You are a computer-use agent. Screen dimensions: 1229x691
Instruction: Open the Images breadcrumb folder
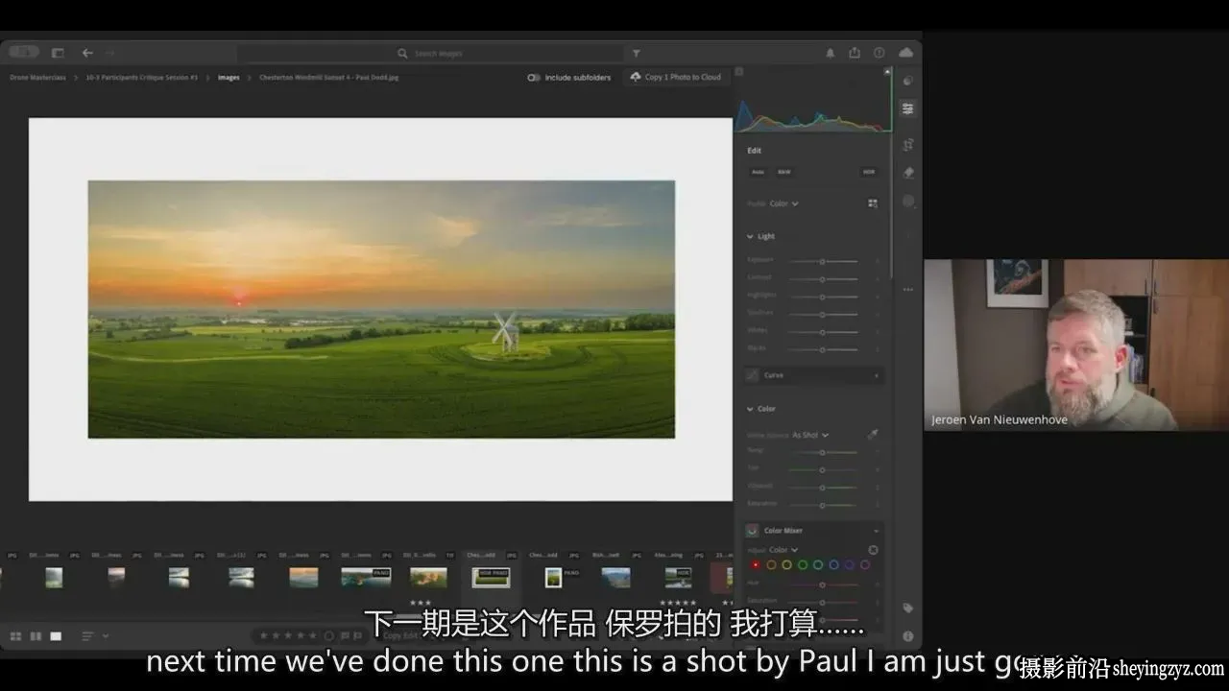coord(229,78)
